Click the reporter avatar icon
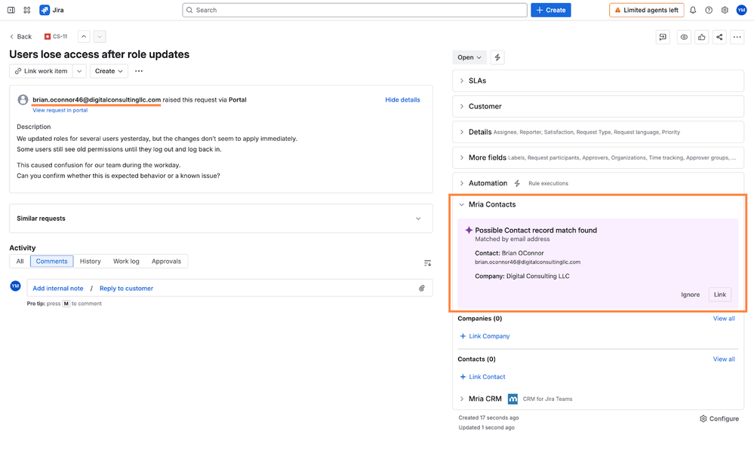This screenshot has height=468, width=754. (x=23, y=99)
